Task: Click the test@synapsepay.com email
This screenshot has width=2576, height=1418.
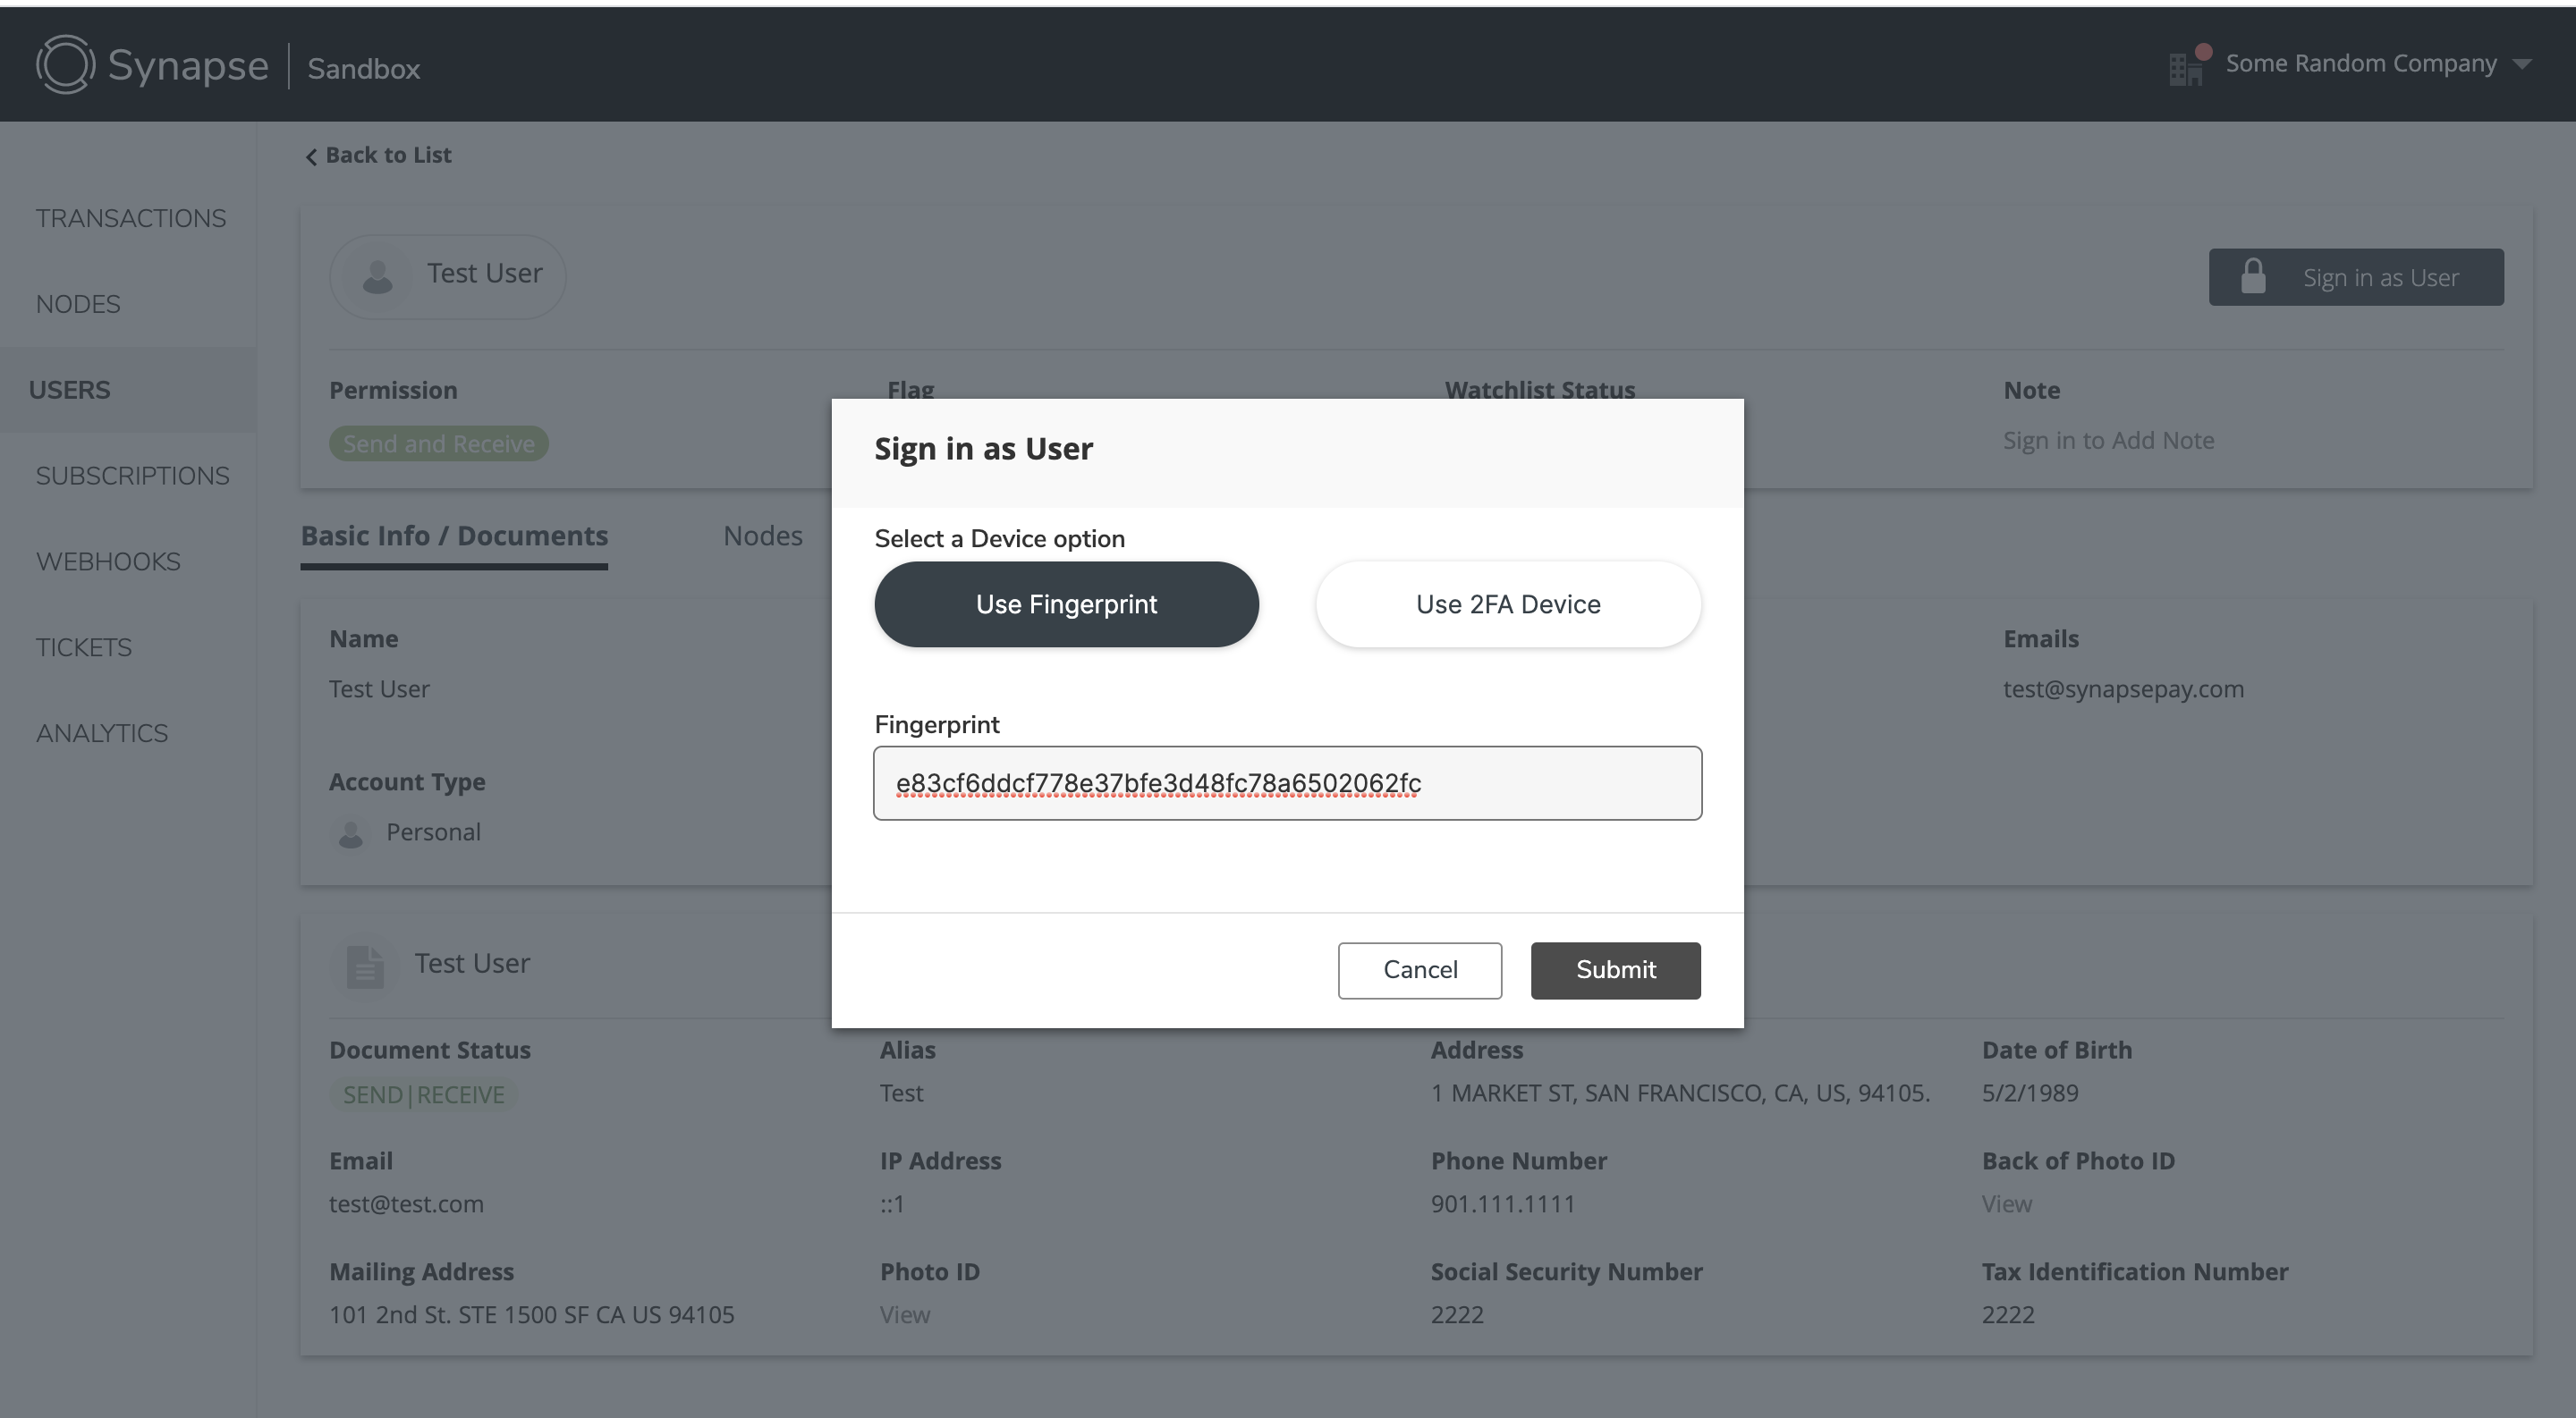Action: click(x=2123, y=689)
